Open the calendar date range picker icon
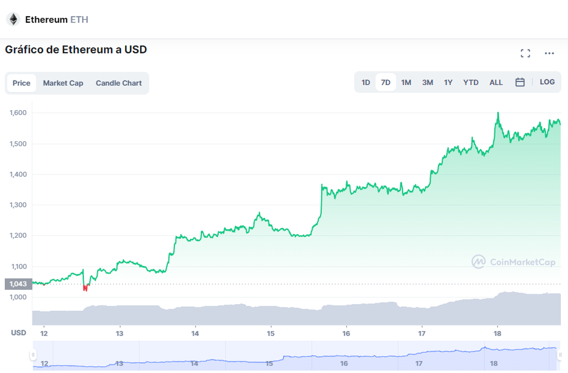The width and height of the screenshot is (568, 373). click(520, 82)
